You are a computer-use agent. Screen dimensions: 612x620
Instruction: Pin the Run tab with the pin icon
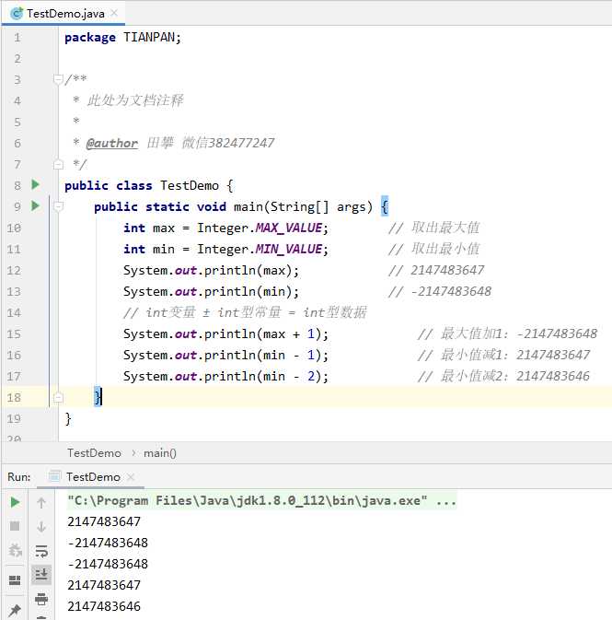tap(15, 610)
